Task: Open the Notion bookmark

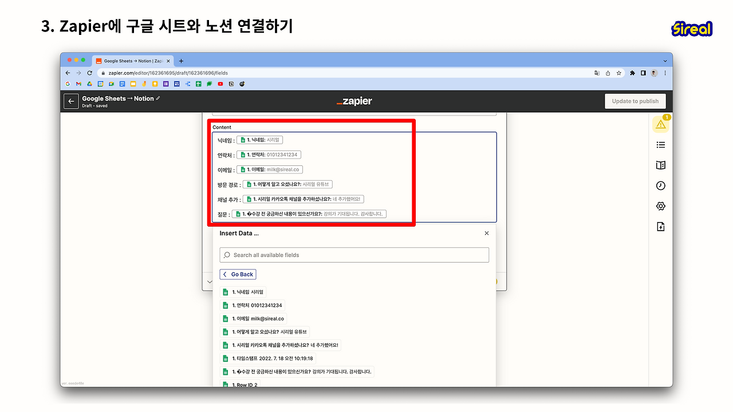Action: pos(231,84)
